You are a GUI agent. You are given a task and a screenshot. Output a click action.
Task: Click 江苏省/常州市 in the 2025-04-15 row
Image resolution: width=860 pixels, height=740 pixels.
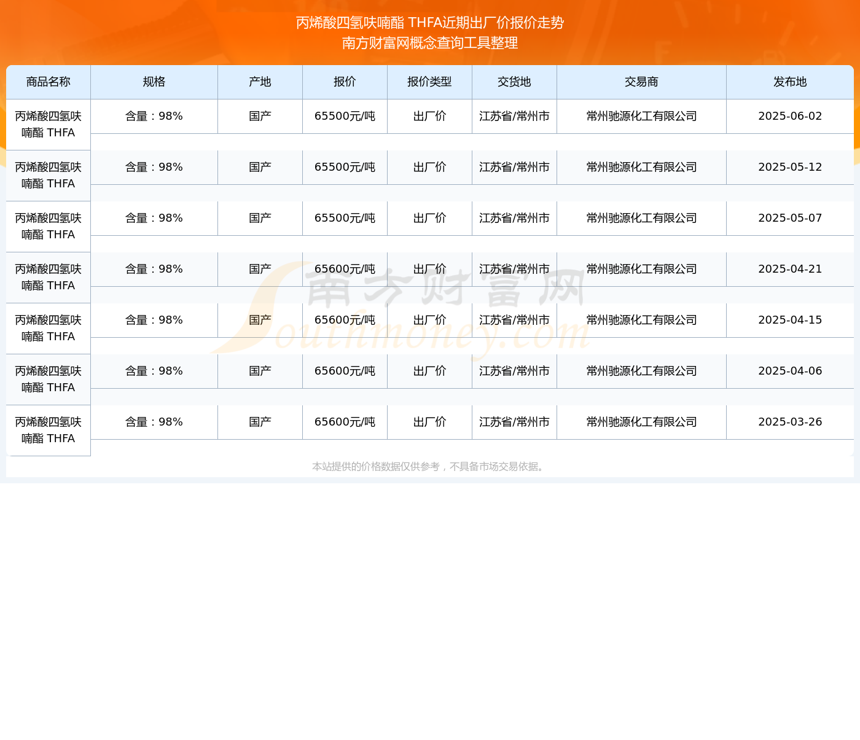[514, 320]
